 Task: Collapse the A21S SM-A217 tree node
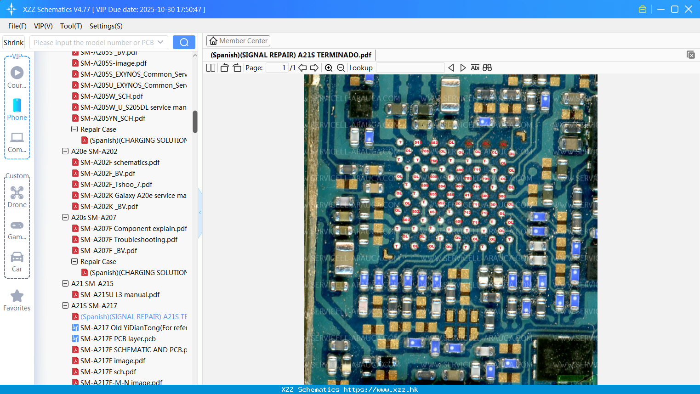coord(65,305)
